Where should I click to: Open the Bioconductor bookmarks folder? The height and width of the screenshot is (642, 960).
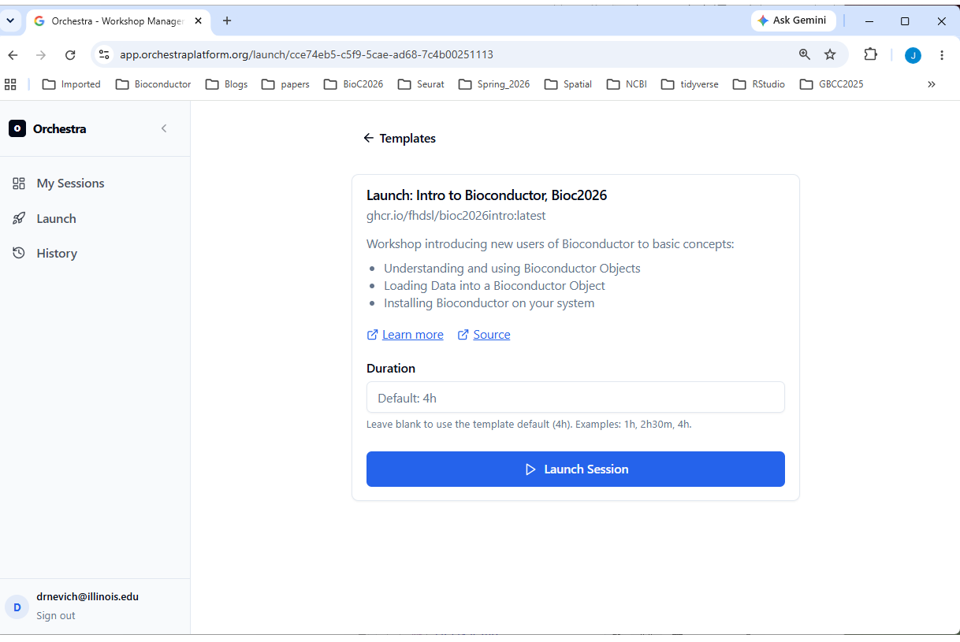[x=154, y=84]
